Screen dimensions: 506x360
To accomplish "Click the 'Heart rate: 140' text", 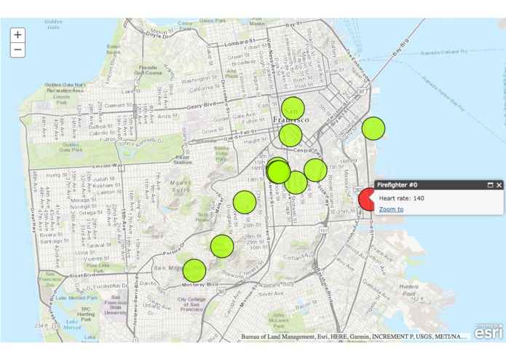I will (401, 198).
